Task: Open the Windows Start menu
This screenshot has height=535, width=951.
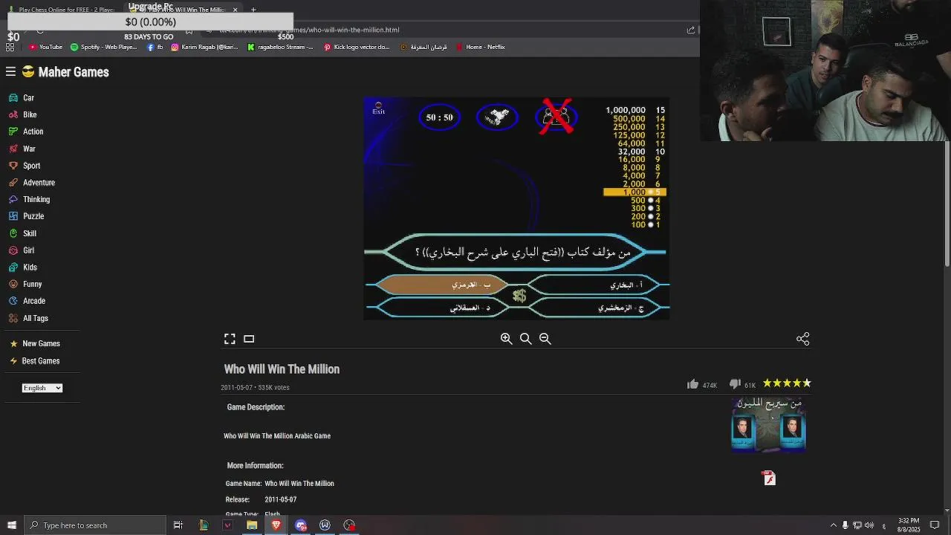Action: tap(11, 525)
